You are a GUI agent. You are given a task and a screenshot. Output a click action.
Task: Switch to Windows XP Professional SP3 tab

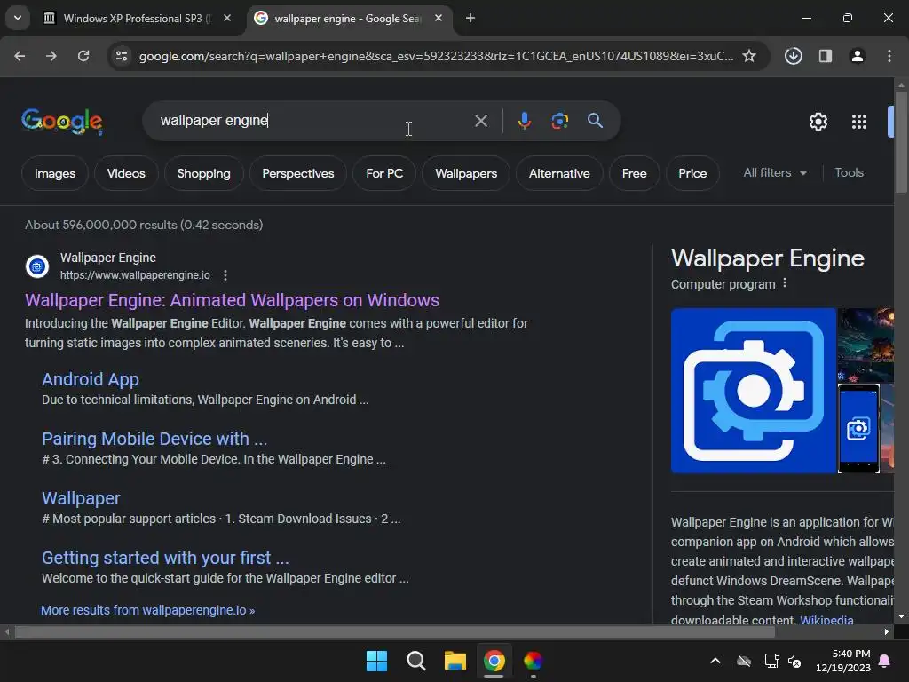click(138, 19)
